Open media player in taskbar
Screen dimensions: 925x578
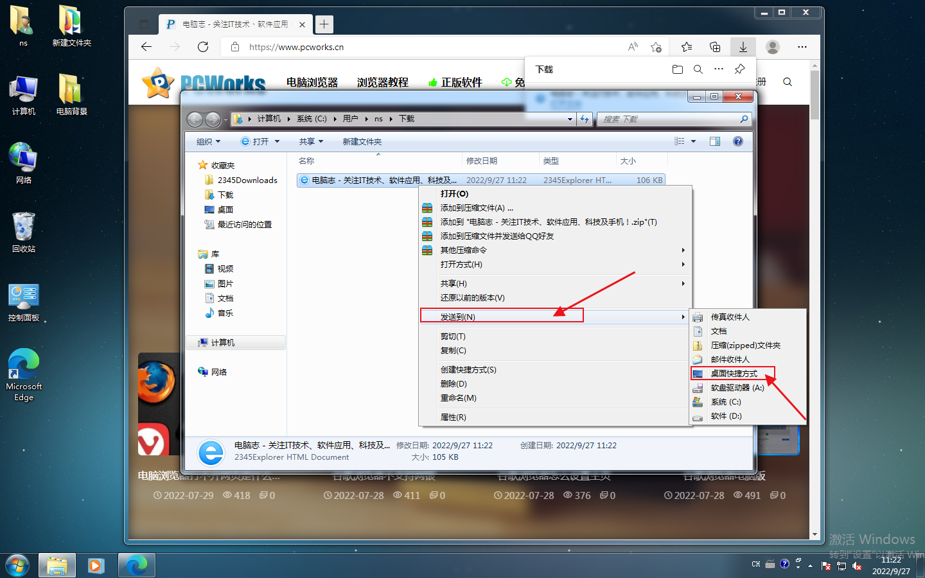point(96,566)
